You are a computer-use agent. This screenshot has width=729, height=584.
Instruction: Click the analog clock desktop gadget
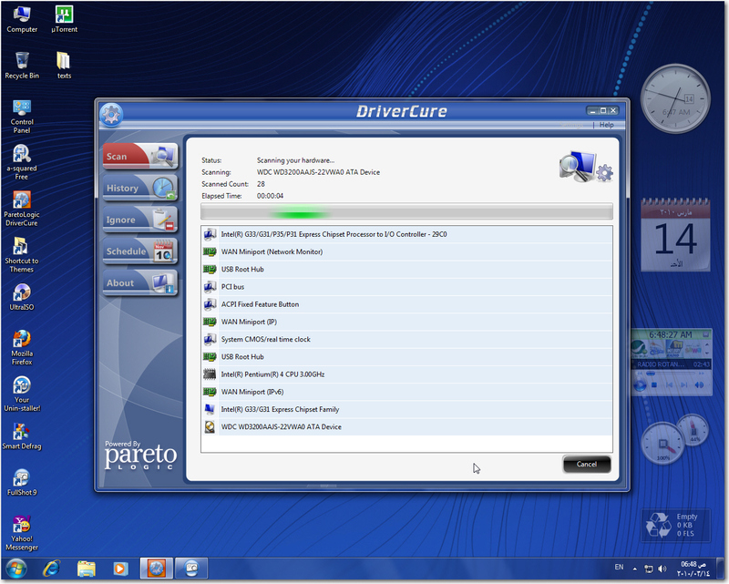[675, 98]
